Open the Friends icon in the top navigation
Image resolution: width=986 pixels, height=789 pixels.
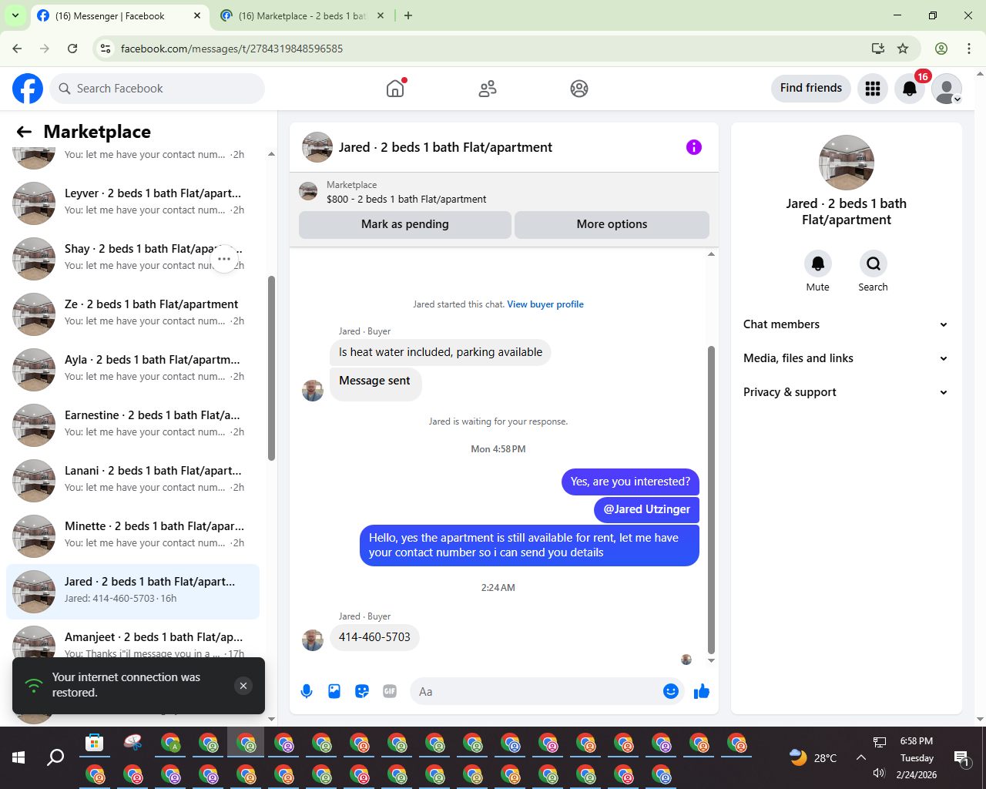point(488,89)
